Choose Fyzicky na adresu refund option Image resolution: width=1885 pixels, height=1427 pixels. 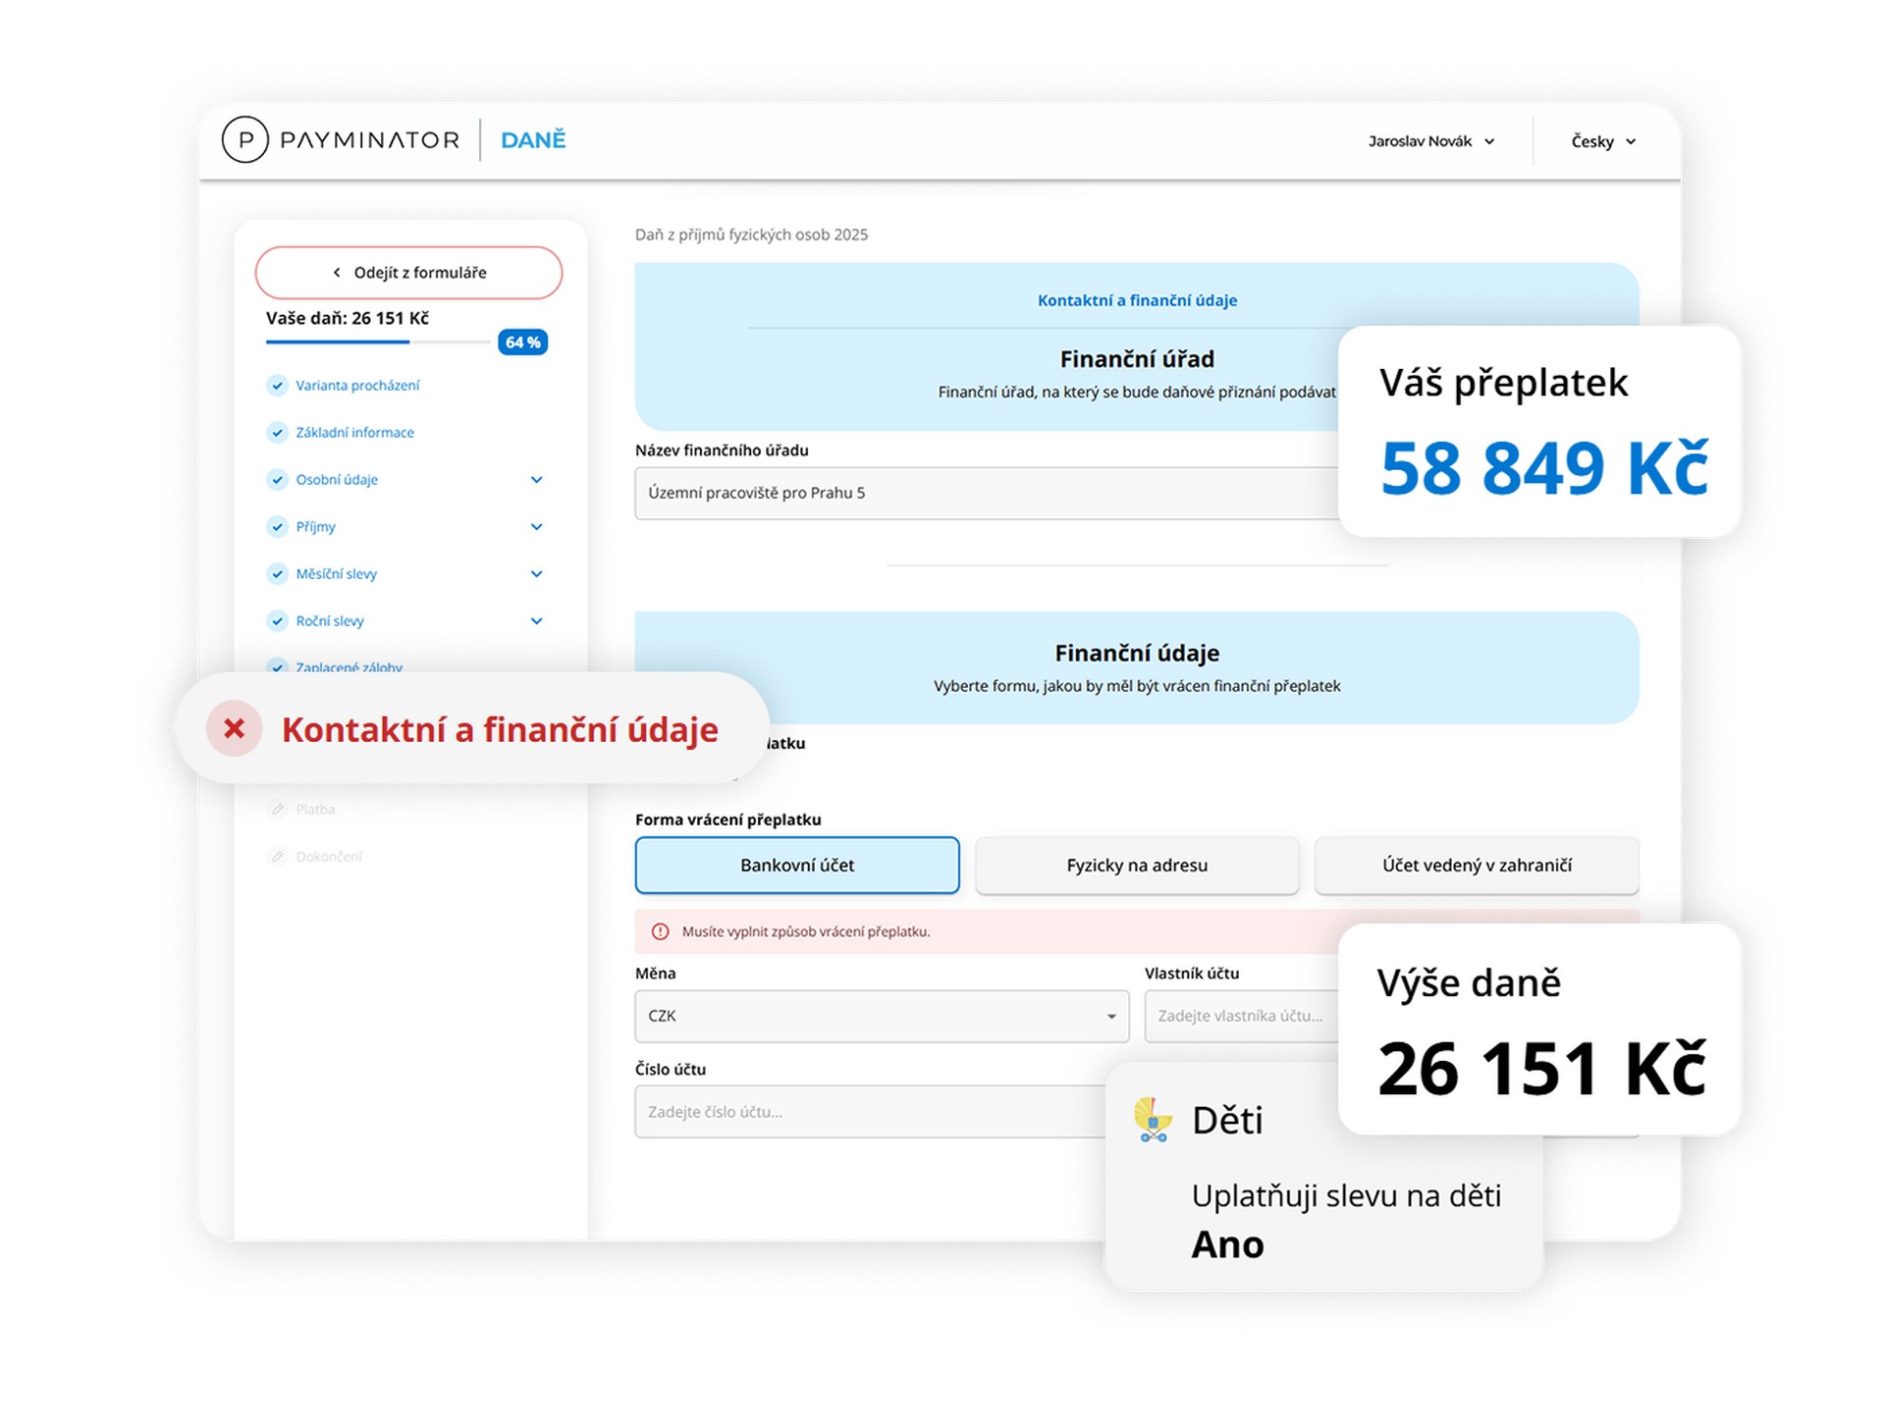(x=1136, y=865)
